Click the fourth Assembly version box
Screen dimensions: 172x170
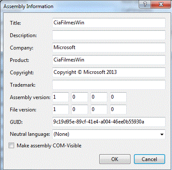[x=118, y=97]
